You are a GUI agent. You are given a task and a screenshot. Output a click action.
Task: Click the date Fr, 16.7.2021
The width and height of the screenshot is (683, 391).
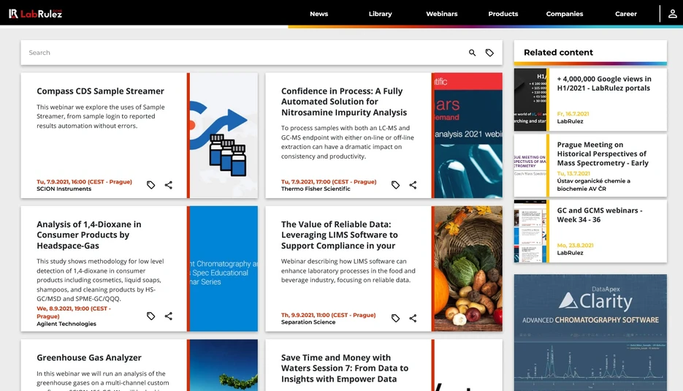(573, 114)
